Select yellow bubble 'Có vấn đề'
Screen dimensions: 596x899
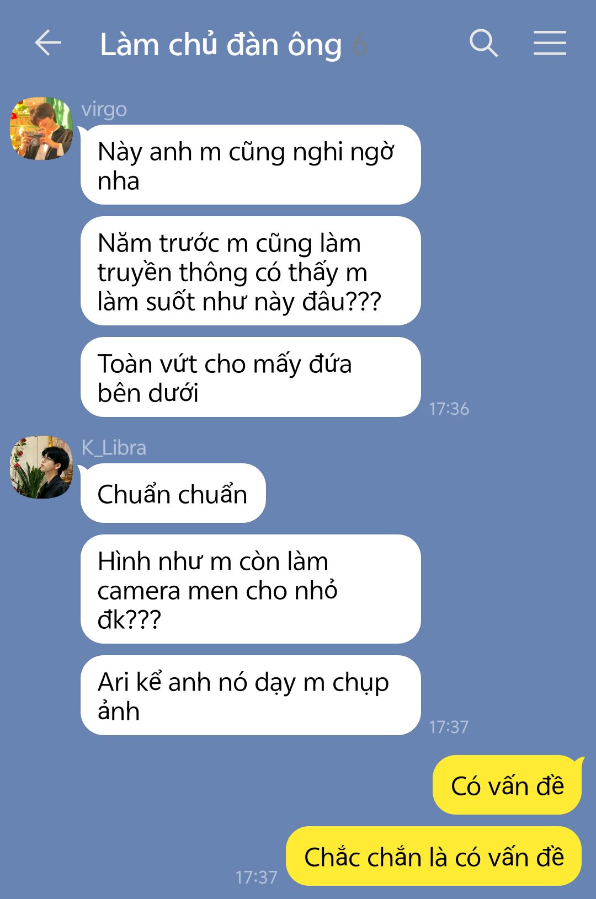tap(508, 785)
